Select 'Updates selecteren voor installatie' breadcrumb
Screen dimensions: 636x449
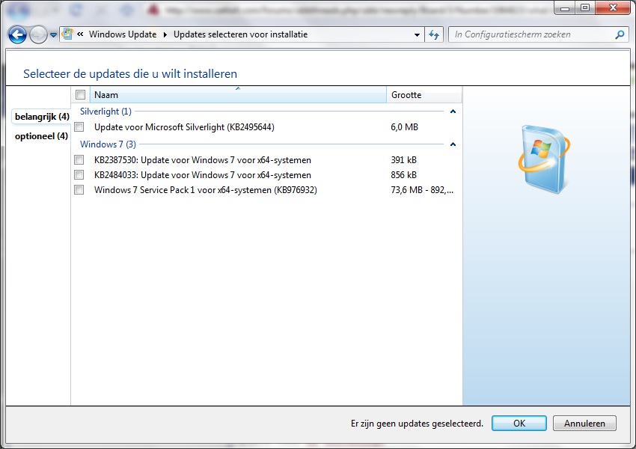pyautogui.click(x=240, y=34)
